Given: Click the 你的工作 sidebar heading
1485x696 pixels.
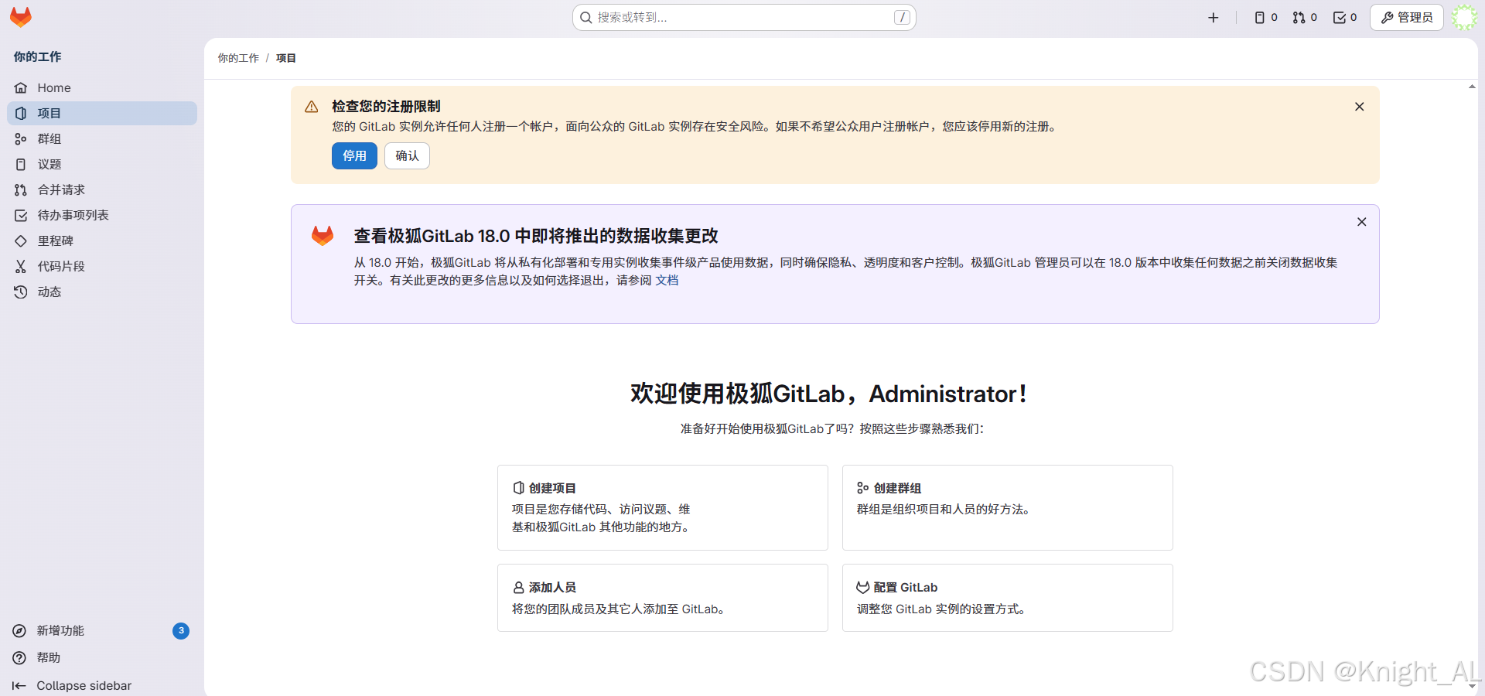Looking at the screenshot, I should click(37, 56).
